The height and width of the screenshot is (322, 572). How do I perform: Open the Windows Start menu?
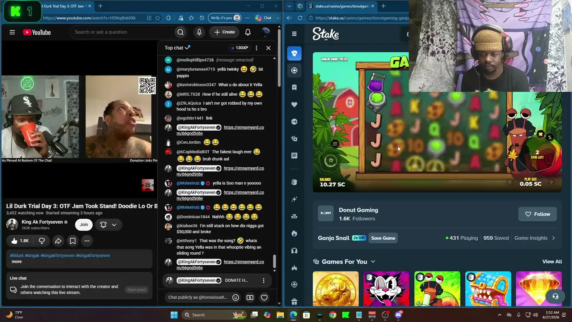point(174,315)
